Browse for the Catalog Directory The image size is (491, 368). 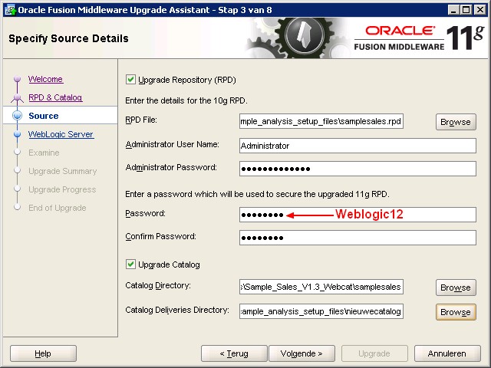[x=456, y=287]
